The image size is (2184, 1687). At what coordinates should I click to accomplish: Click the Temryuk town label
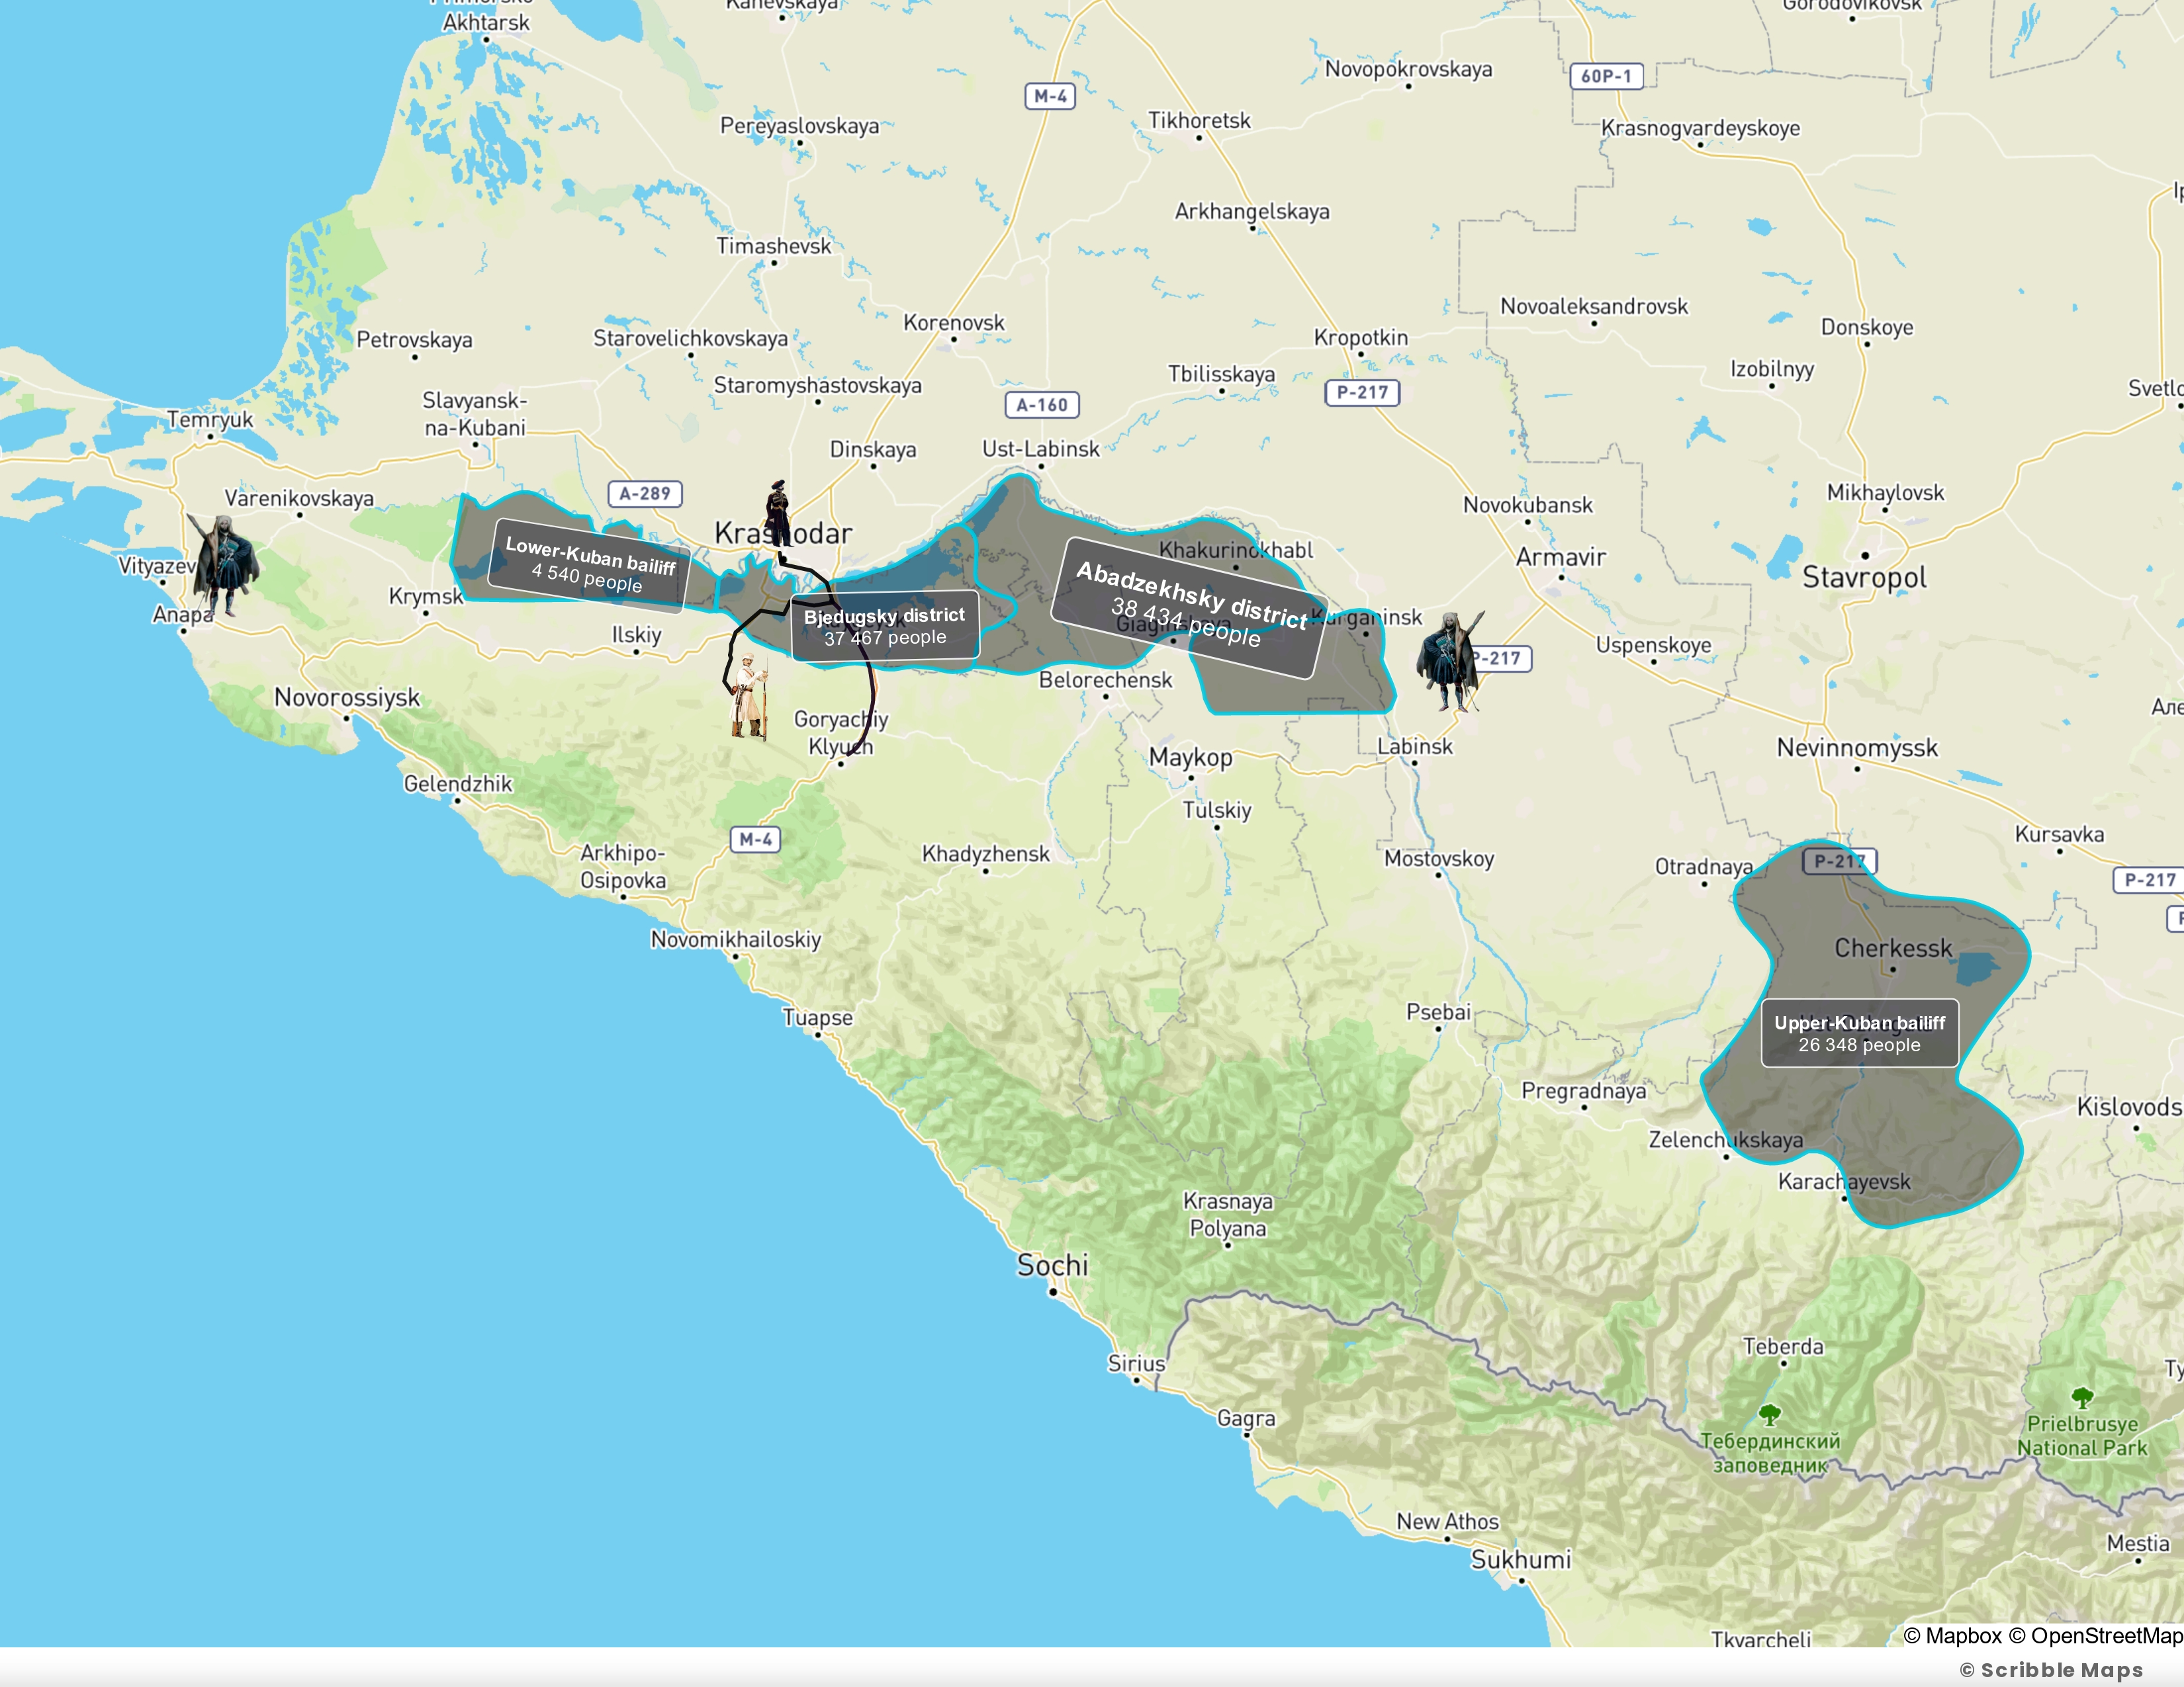210,419
